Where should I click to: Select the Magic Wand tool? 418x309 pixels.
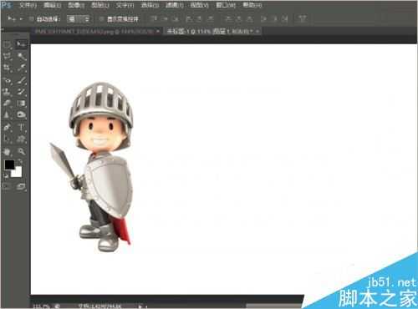pos(21,56)
